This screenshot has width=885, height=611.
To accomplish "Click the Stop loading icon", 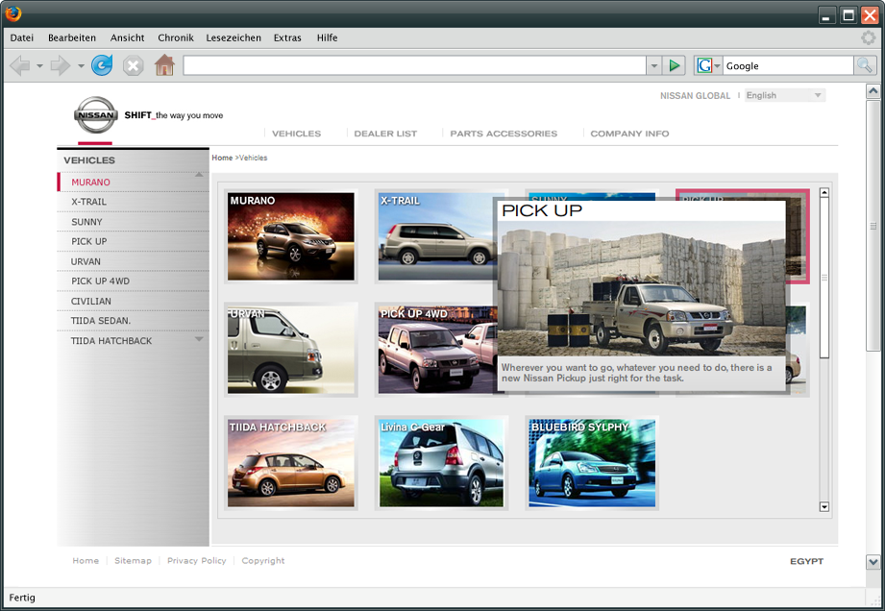I will (x=134, y=66).
